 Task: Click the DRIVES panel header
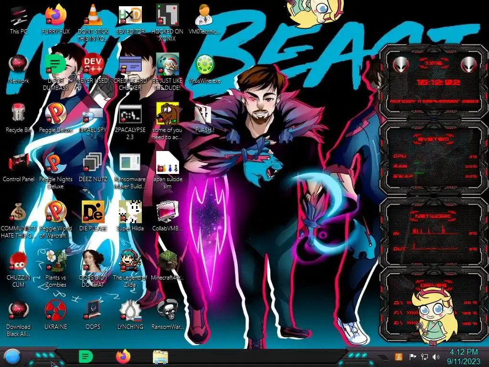pos(434,285)
